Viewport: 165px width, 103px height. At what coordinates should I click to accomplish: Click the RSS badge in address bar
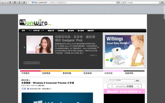click(118, 3)
